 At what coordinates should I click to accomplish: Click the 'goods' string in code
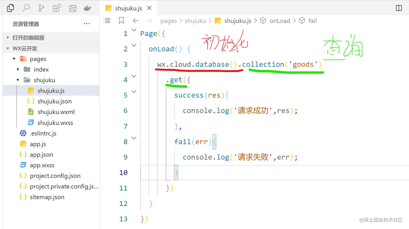pos(303,64)
